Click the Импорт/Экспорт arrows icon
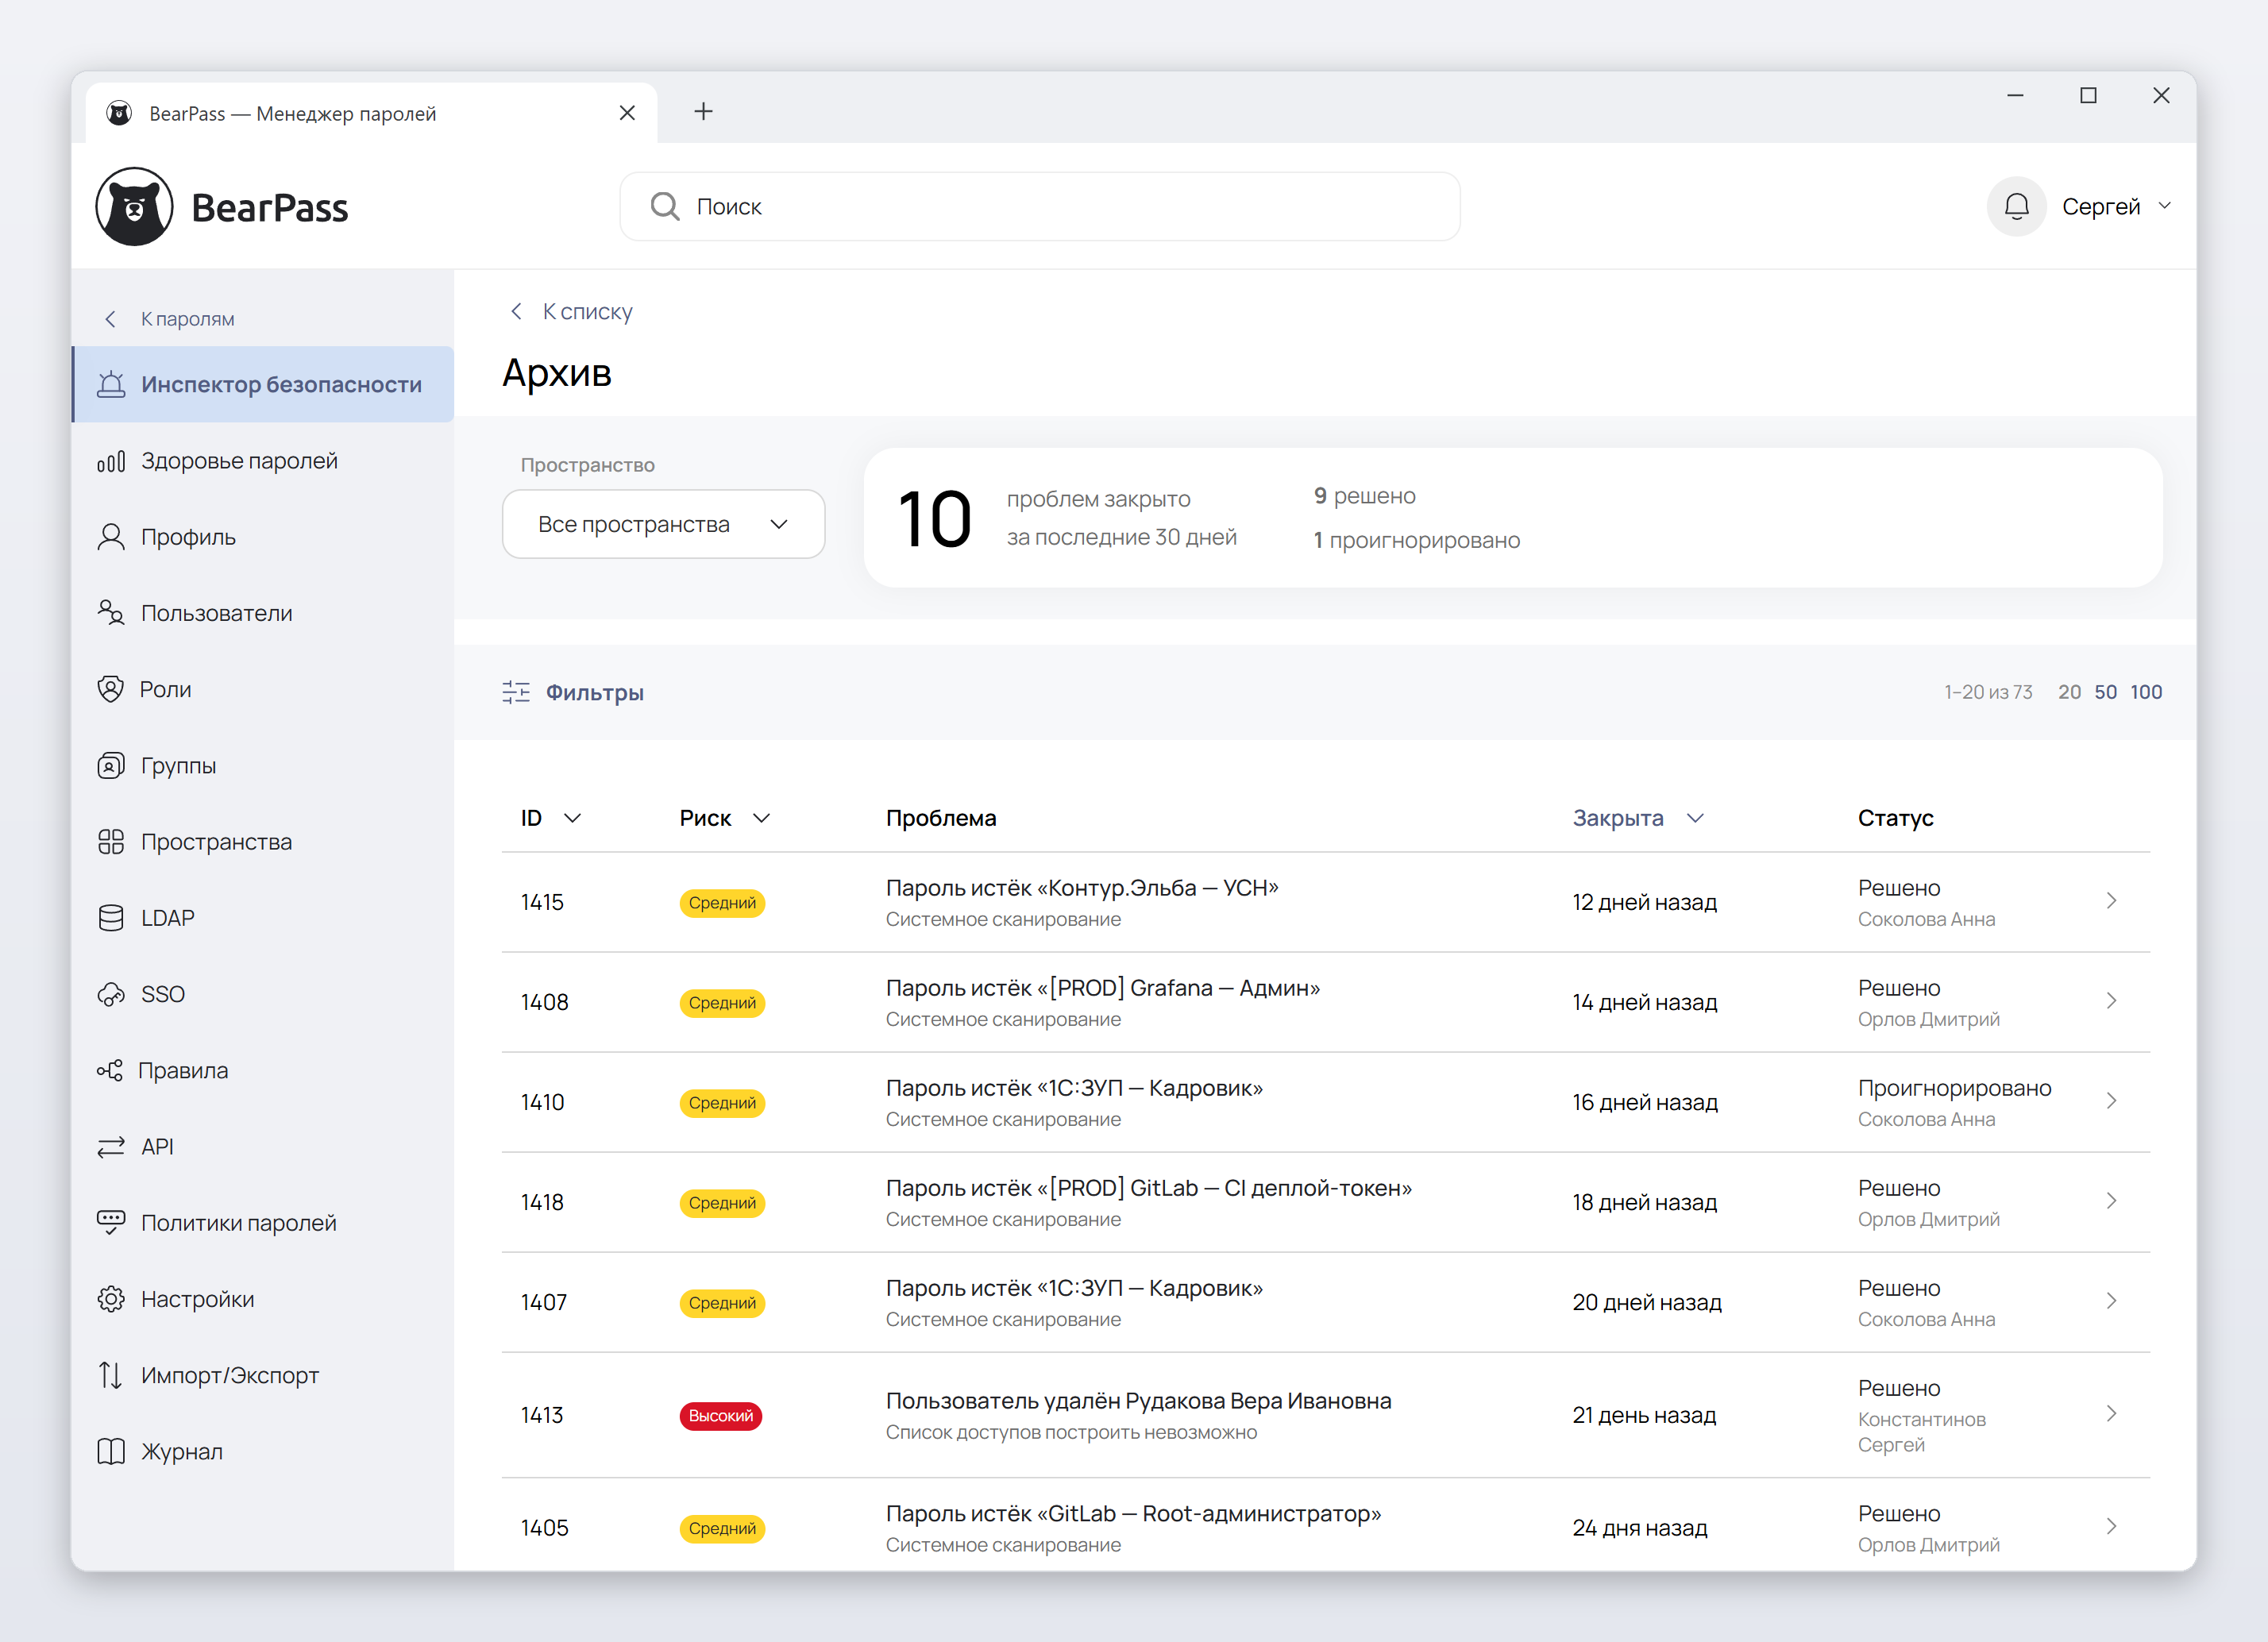 pos(111,1375)
